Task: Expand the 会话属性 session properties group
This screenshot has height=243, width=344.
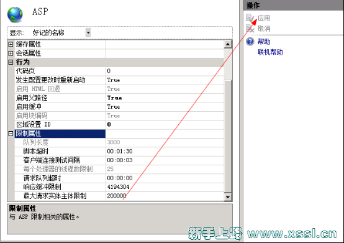Action: 11,53
